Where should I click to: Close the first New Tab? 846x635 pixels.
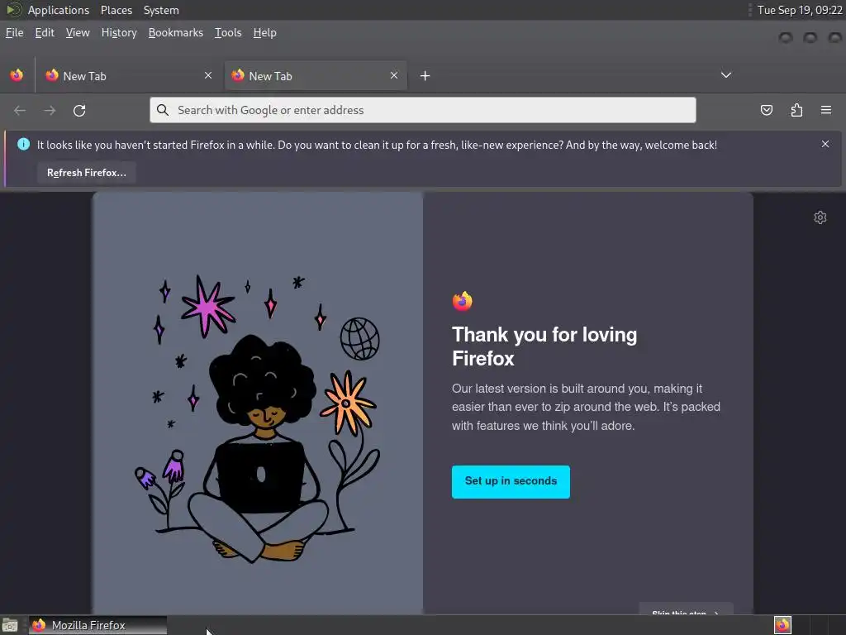pyautogui.click(x=208, y=75)
